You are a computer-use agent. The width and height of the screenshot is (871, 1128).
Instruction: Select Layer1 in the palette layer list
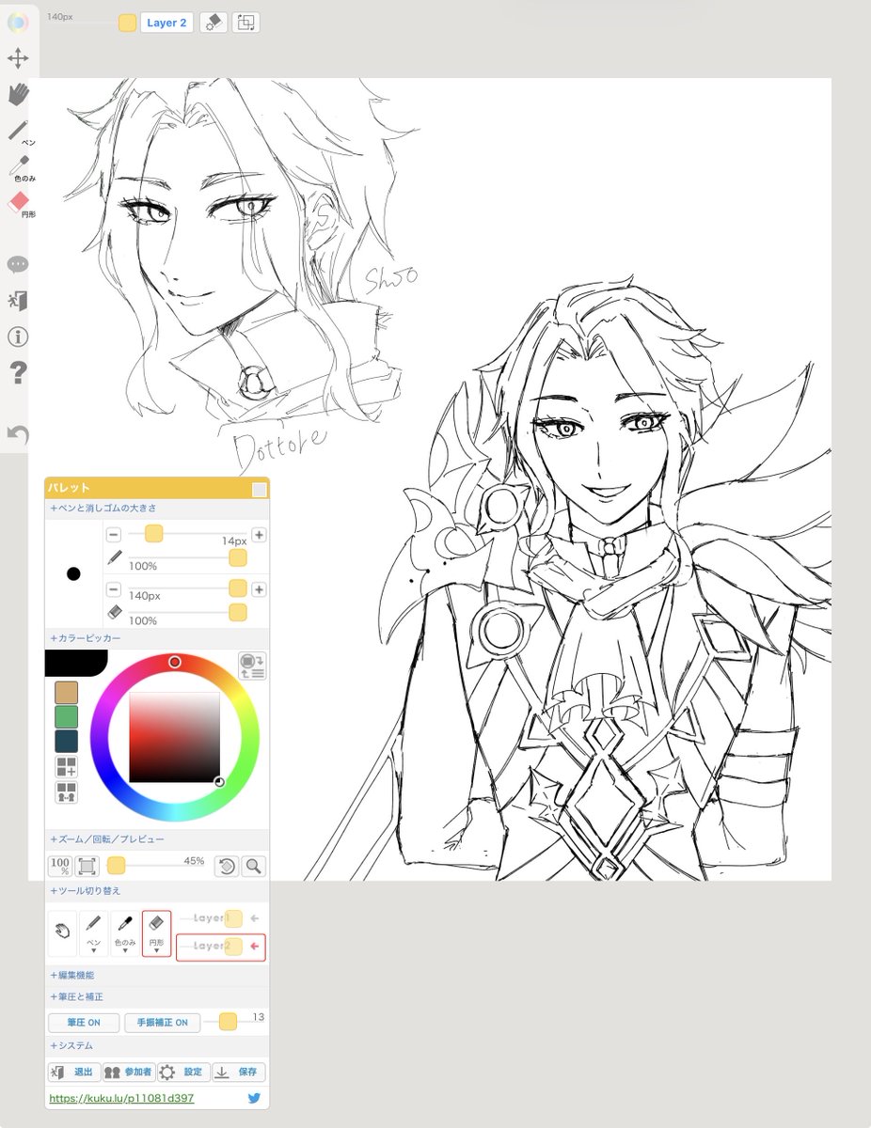coord(221,919)
